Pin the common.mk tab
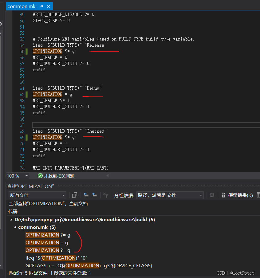The height and width of the screenshot is (278, 260). (x=41, y=6)
